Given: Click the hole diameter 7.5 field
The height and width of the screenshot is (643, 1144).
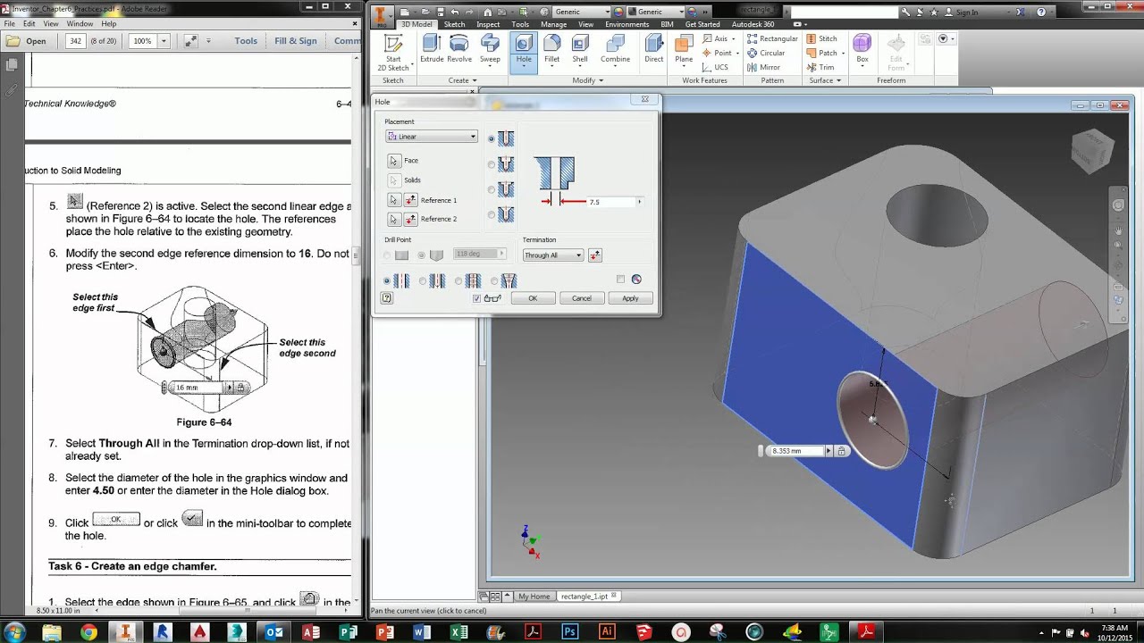Looking at the screenshot, I should tap(610, 202).
